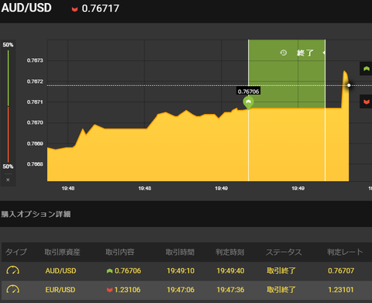The image size is (372, 303).
Task: Click the green entry marker pin on chart
Action: [248, 102]
